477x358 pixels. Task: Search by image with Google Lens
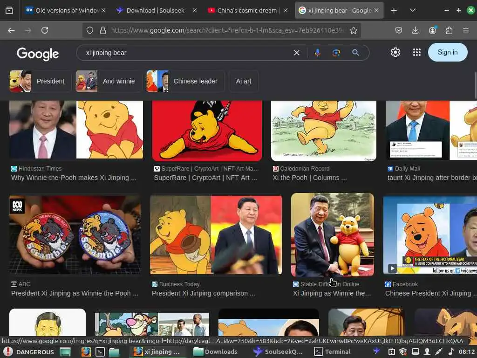pos(336,53)
